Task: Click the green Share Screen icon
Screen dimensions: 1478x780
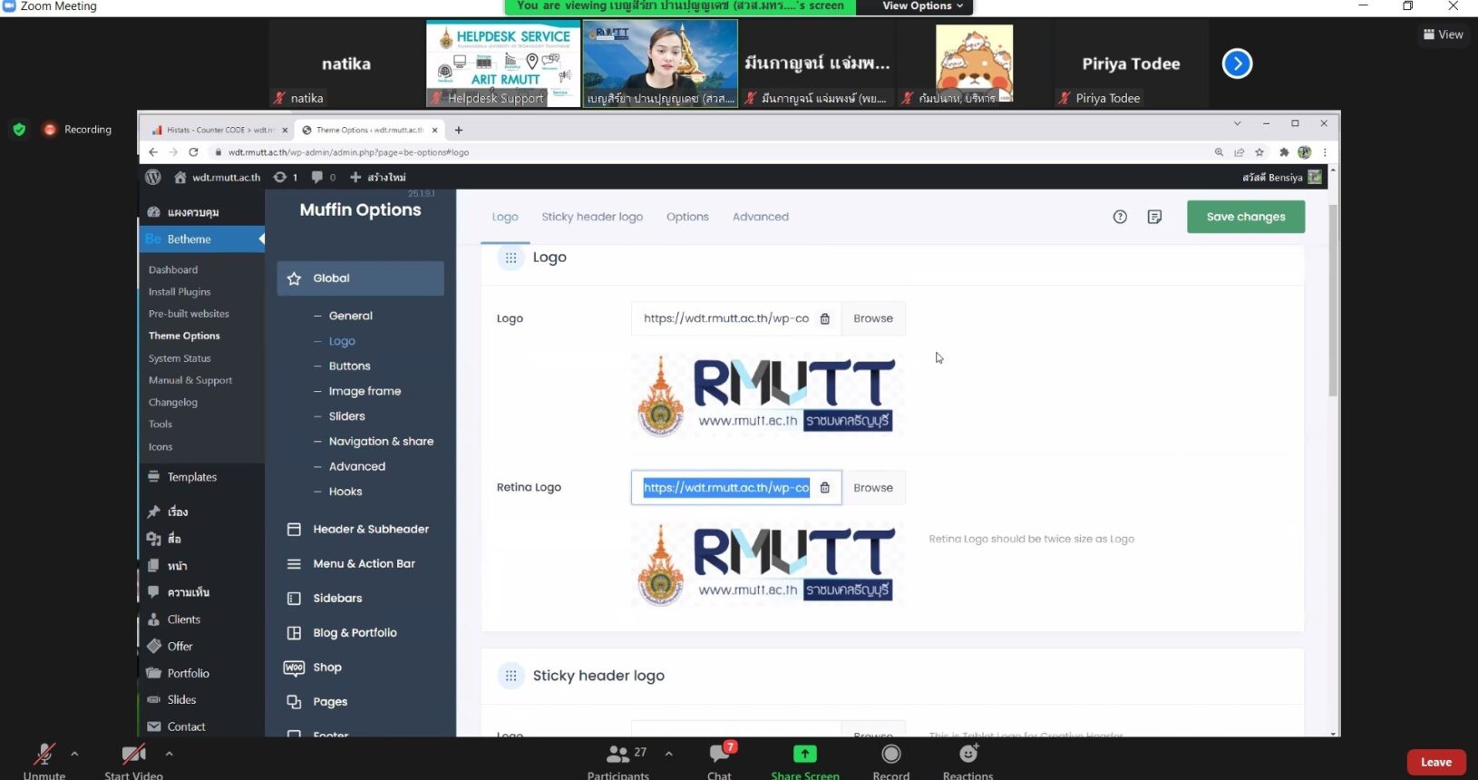Action: (805, 754)
